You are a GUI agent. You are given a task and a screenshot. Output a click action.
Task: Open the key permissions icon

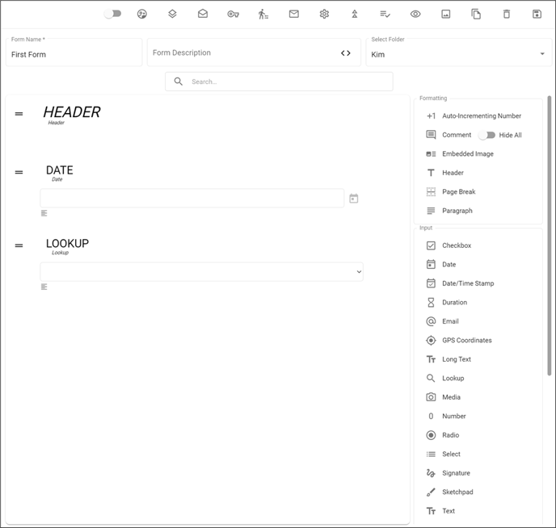[x=233, y=15]
